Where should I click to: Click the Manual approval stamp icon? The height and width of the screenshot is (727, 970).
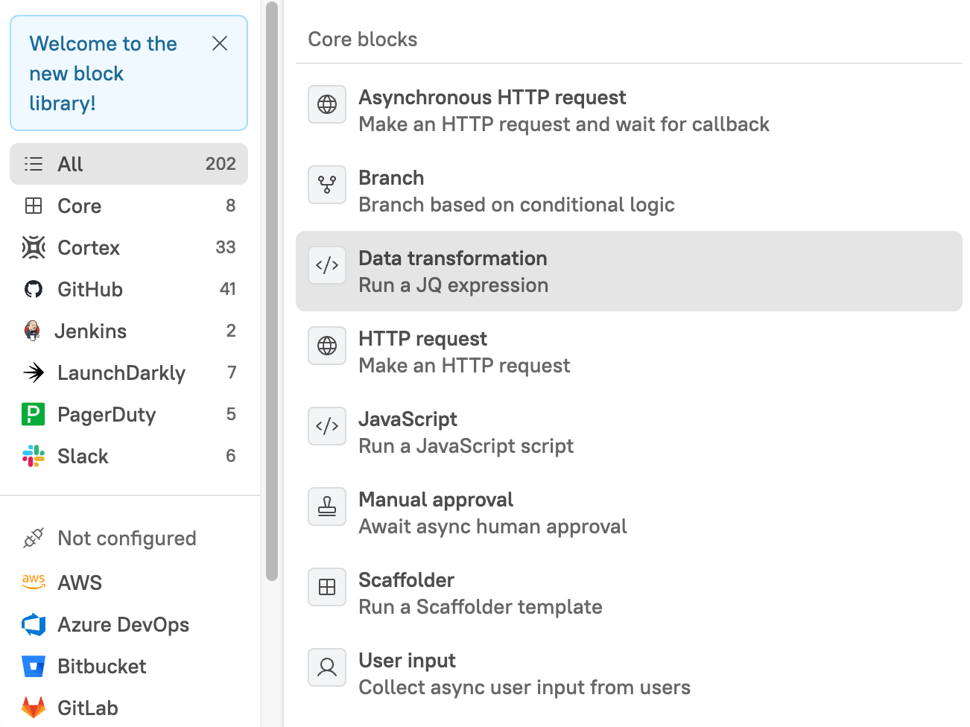pos(327,507)
